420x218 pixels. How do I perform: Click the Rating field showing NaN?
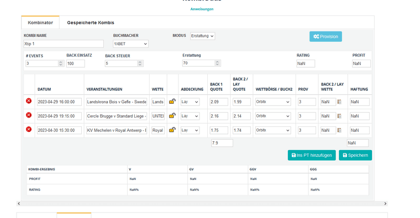click(x=306, y=63)
